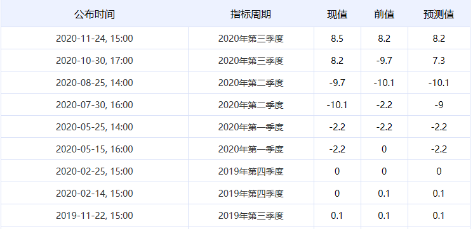The image size is (473, 229).
Task: Click the 前值 -2.2 in the 2020-07-30 row
Action: click(x=384, y=105)
